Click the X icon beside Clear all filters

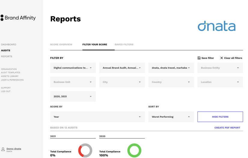(x=222, y=58)
